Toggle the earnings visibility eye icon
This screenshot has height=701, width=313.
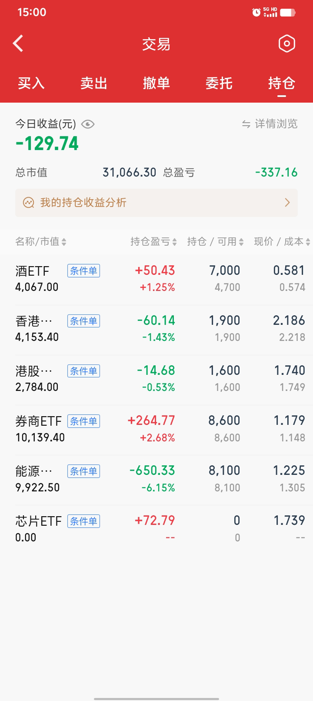(x=88, y=124)
